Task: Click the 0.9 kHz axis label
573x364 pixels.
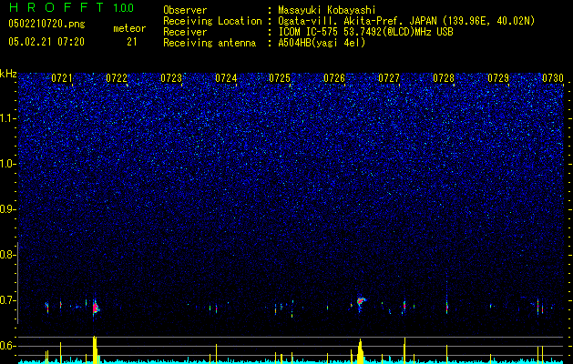Action: pos(7,209)
